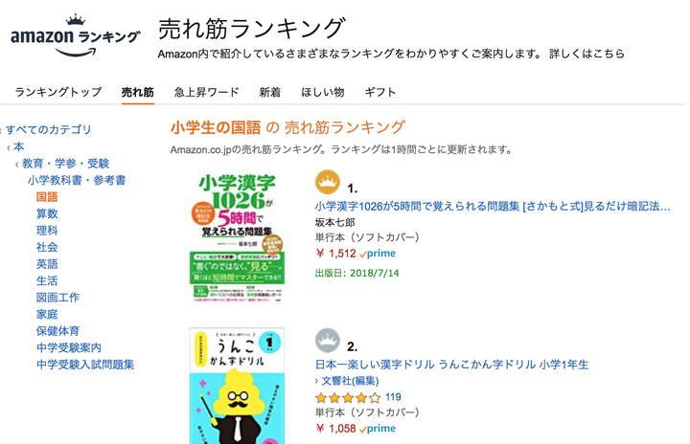Go up to すべてのカテゴリ in the sidebar
Viewport: 690px width, 444px height.
click(49, 129)
